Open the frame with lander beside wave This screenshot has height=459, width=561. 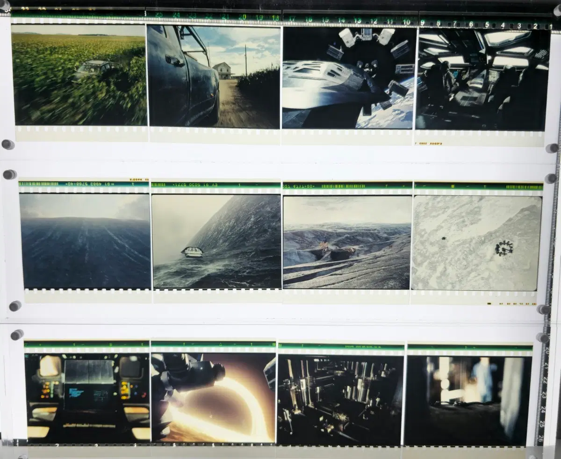(x=216, y=242)
